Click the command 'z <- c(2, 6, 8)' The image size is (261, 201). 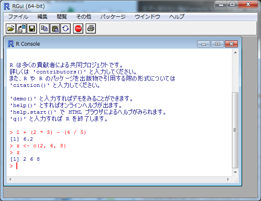pyautogui.click(x=41, y=146)
